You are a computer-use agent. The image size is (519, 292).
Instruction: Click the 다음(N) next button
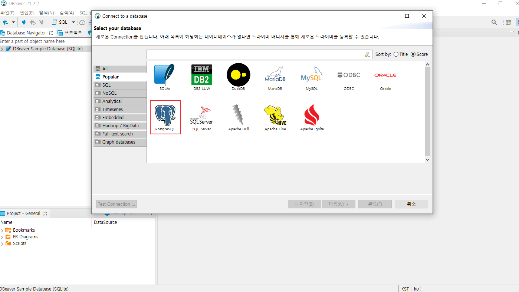pos(339,204)
